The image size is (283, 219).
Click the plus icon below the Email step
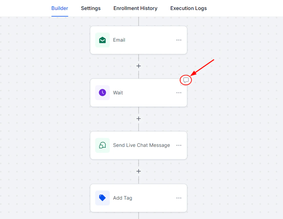[139, 66]
